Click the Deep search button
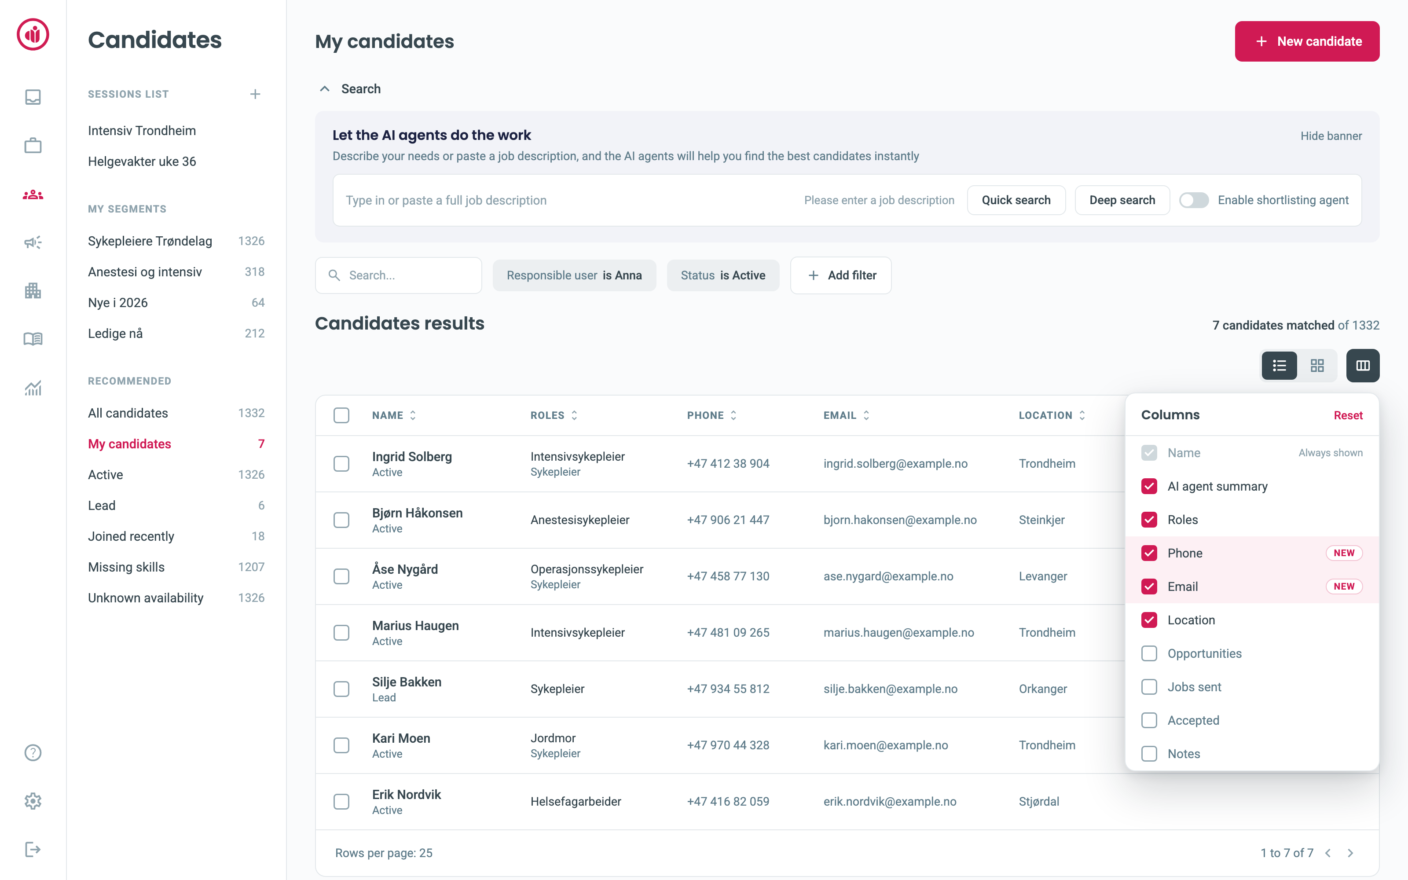Screen dimensions: 1408x880 [1122, 200]
